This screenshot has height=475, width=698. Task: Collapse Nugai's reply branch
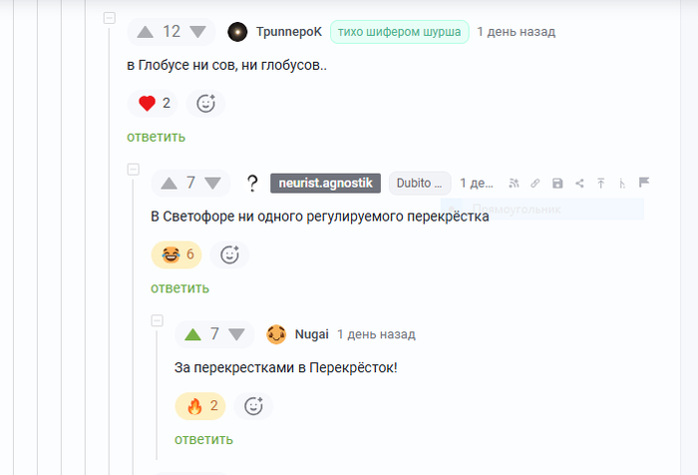pos(158,321)
